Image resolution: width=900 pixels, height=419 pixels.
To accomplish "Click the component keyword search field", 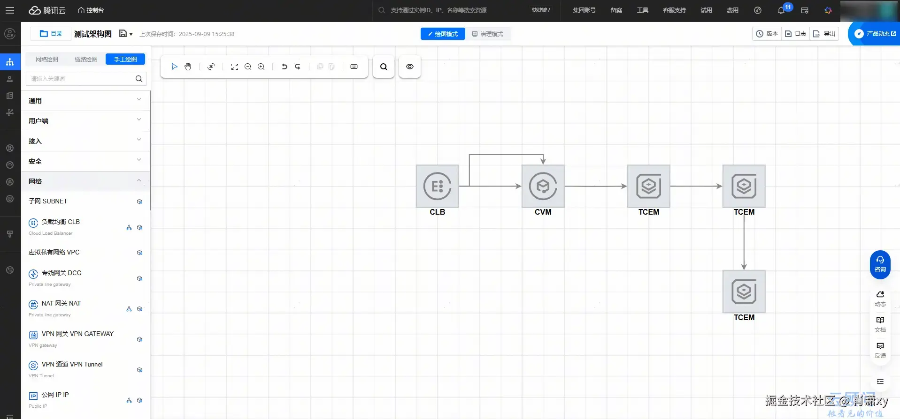I will coord(81,79).
